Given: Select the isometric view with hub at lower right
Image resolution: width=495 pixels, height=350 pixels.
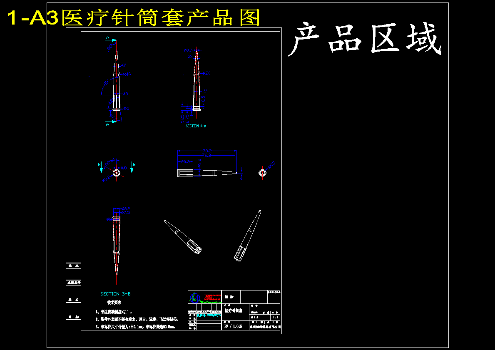Looking at the screenshot, I should (183, 237).
